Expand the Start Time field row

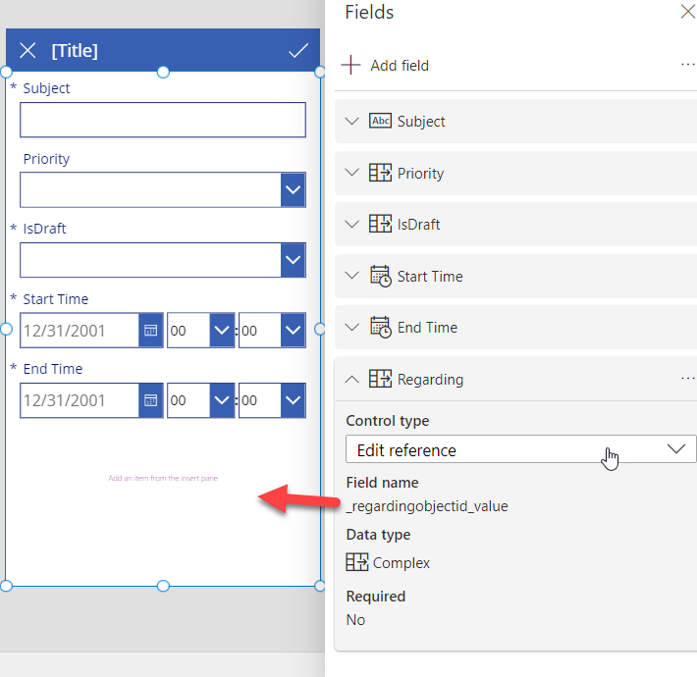[352, 276]
